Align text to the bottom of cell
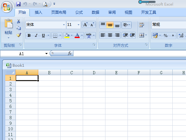This screenshot has height=140, width=186. pos(117,25)
